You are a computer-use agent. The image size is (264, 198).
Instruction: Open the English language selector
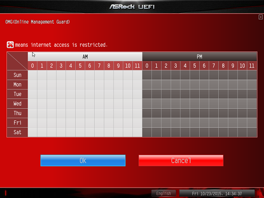click(164, 193)
